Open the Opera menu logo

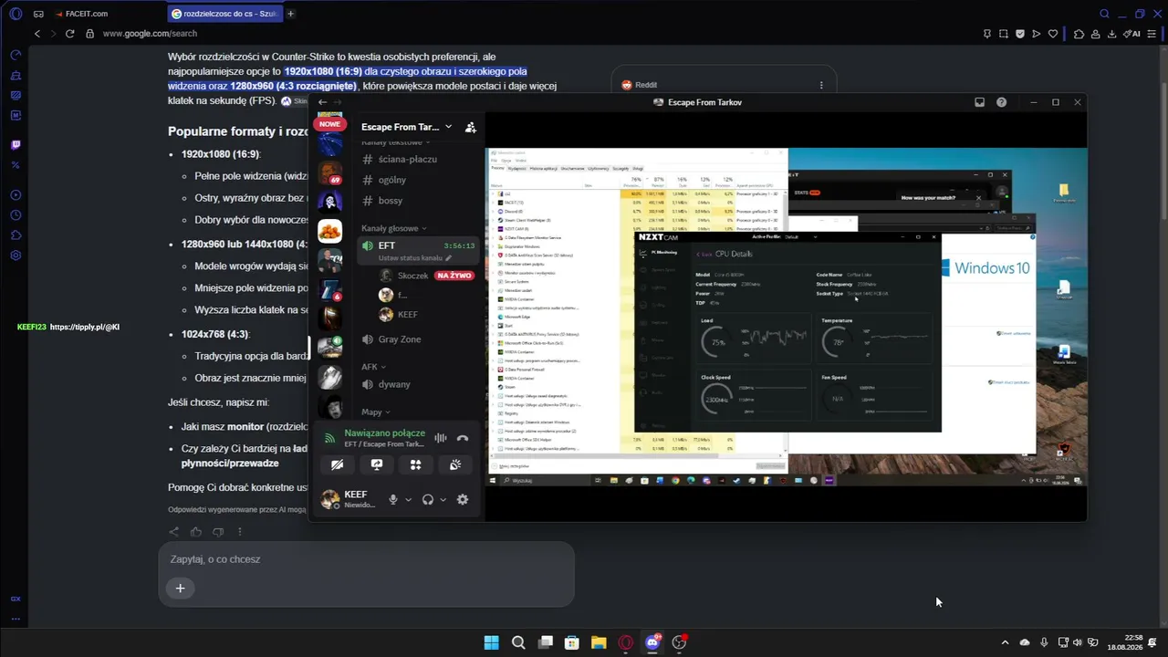click(16, 14)
